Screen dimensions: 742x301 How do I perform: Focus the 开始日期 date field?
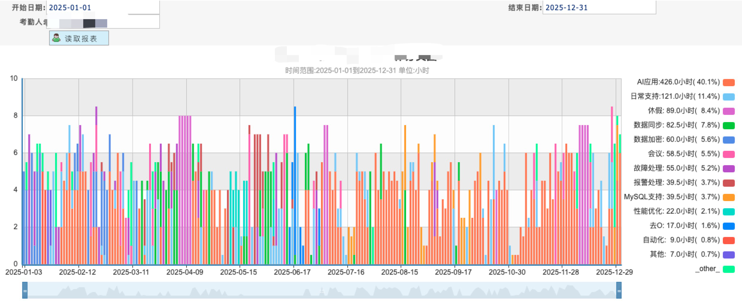(102, 8)
